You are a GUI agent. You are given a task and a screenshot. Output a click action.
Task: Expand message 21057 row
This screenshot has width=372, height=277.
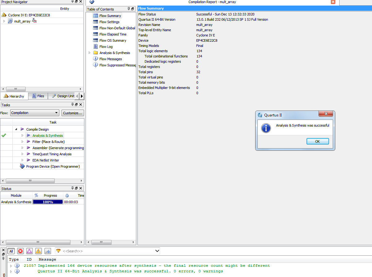(x=11, y=266)
